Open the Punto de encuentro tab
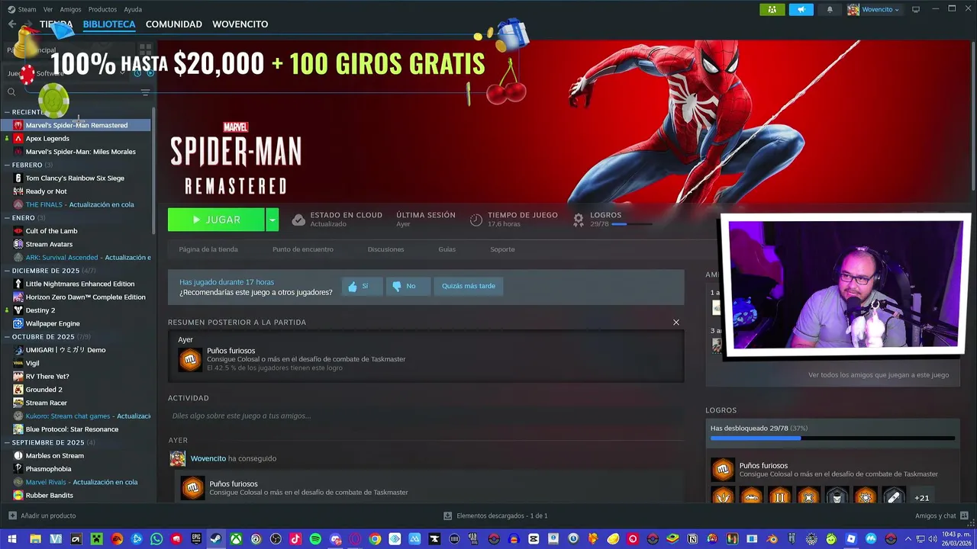Viewport: 977px width, 549px height. [x=303, y=249]
